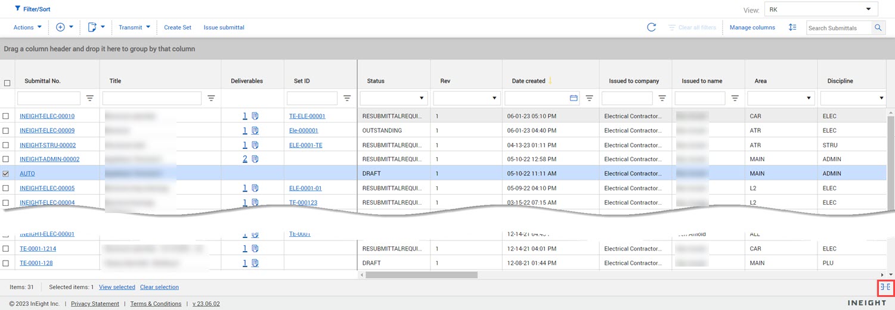Click the refresh icon in the toolbar
The width and height of the screenshot is (895, 310).
click(651, 27)
